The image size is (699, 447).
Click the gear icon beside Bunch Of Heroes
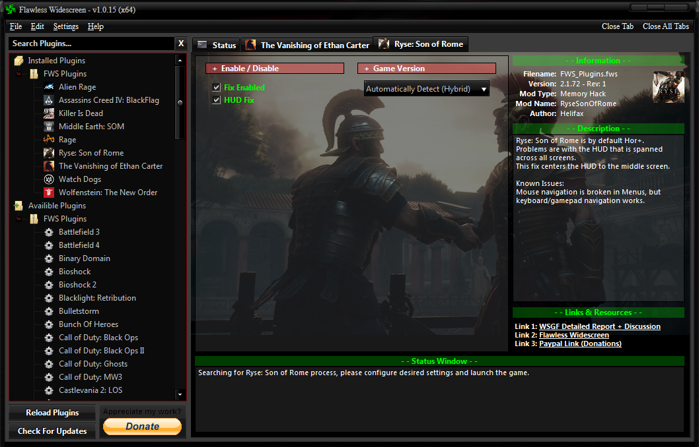[x=49, y=324]
